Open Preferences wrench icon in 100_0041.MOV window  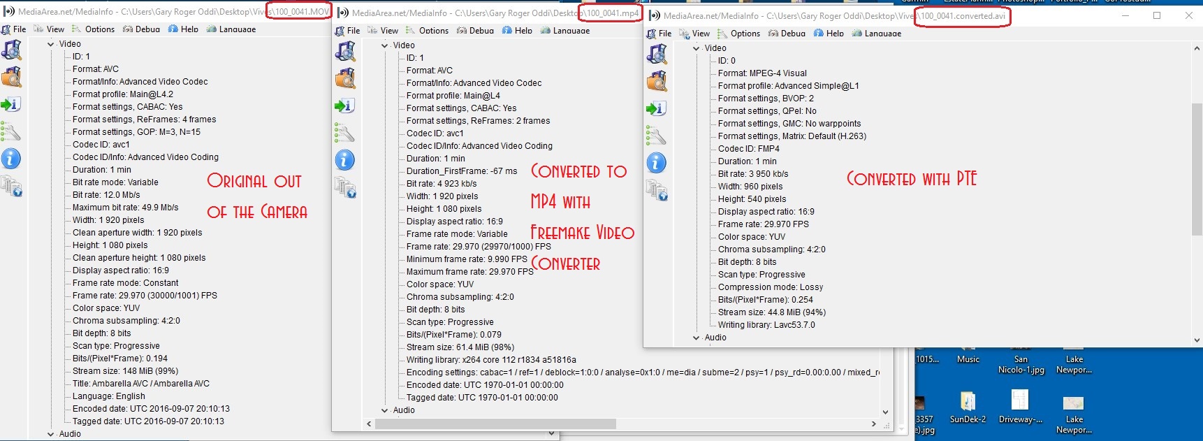11,131
